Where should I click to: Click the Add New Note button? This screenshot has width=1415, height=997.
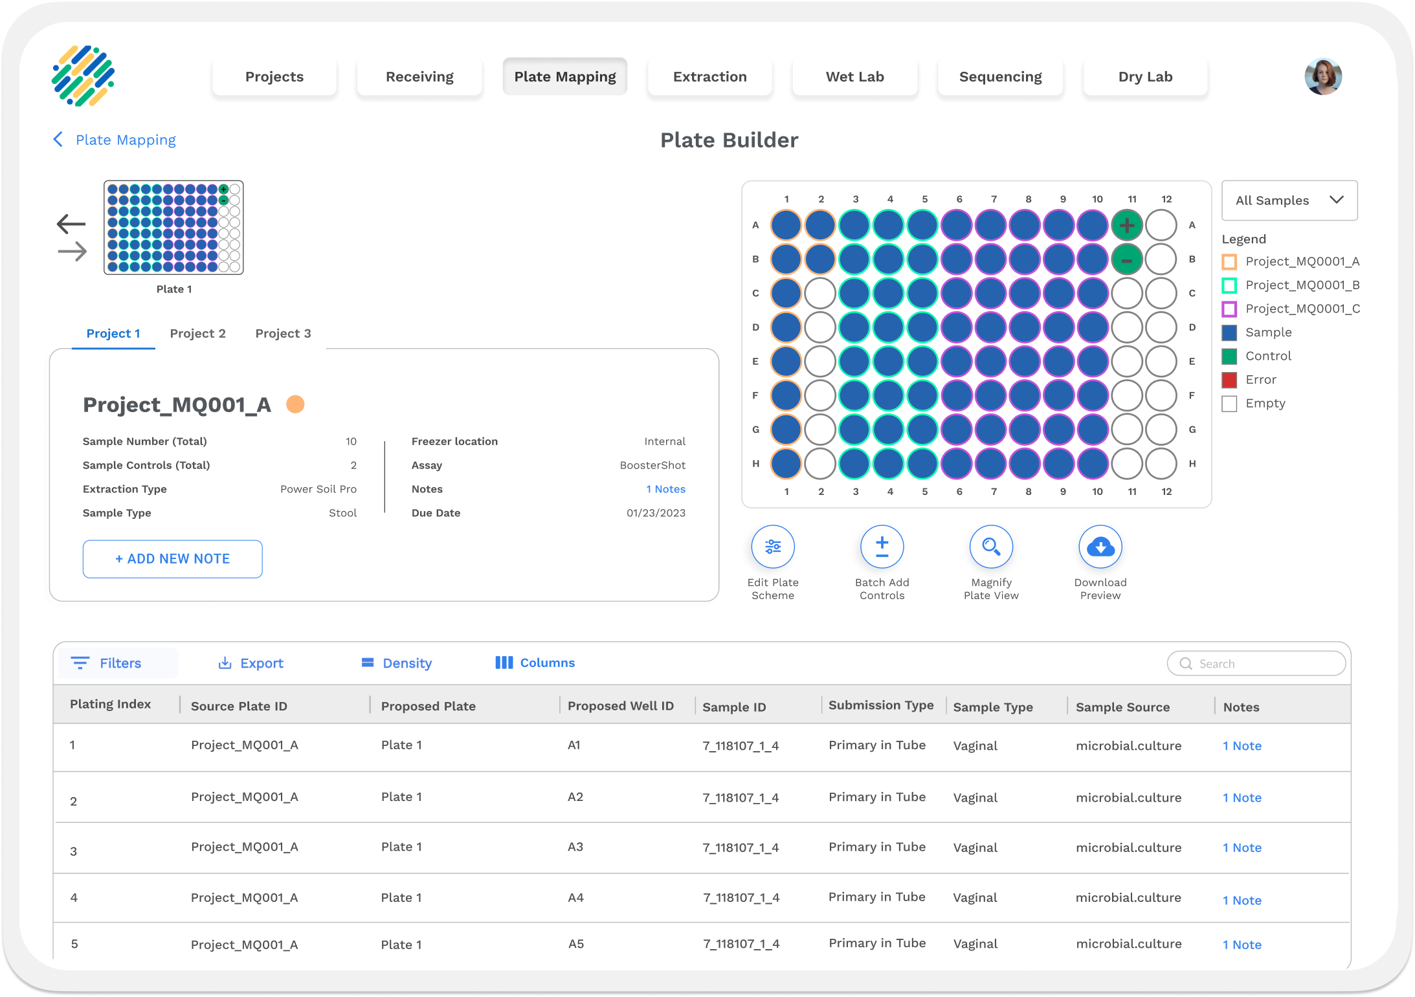tap(172, 559)
